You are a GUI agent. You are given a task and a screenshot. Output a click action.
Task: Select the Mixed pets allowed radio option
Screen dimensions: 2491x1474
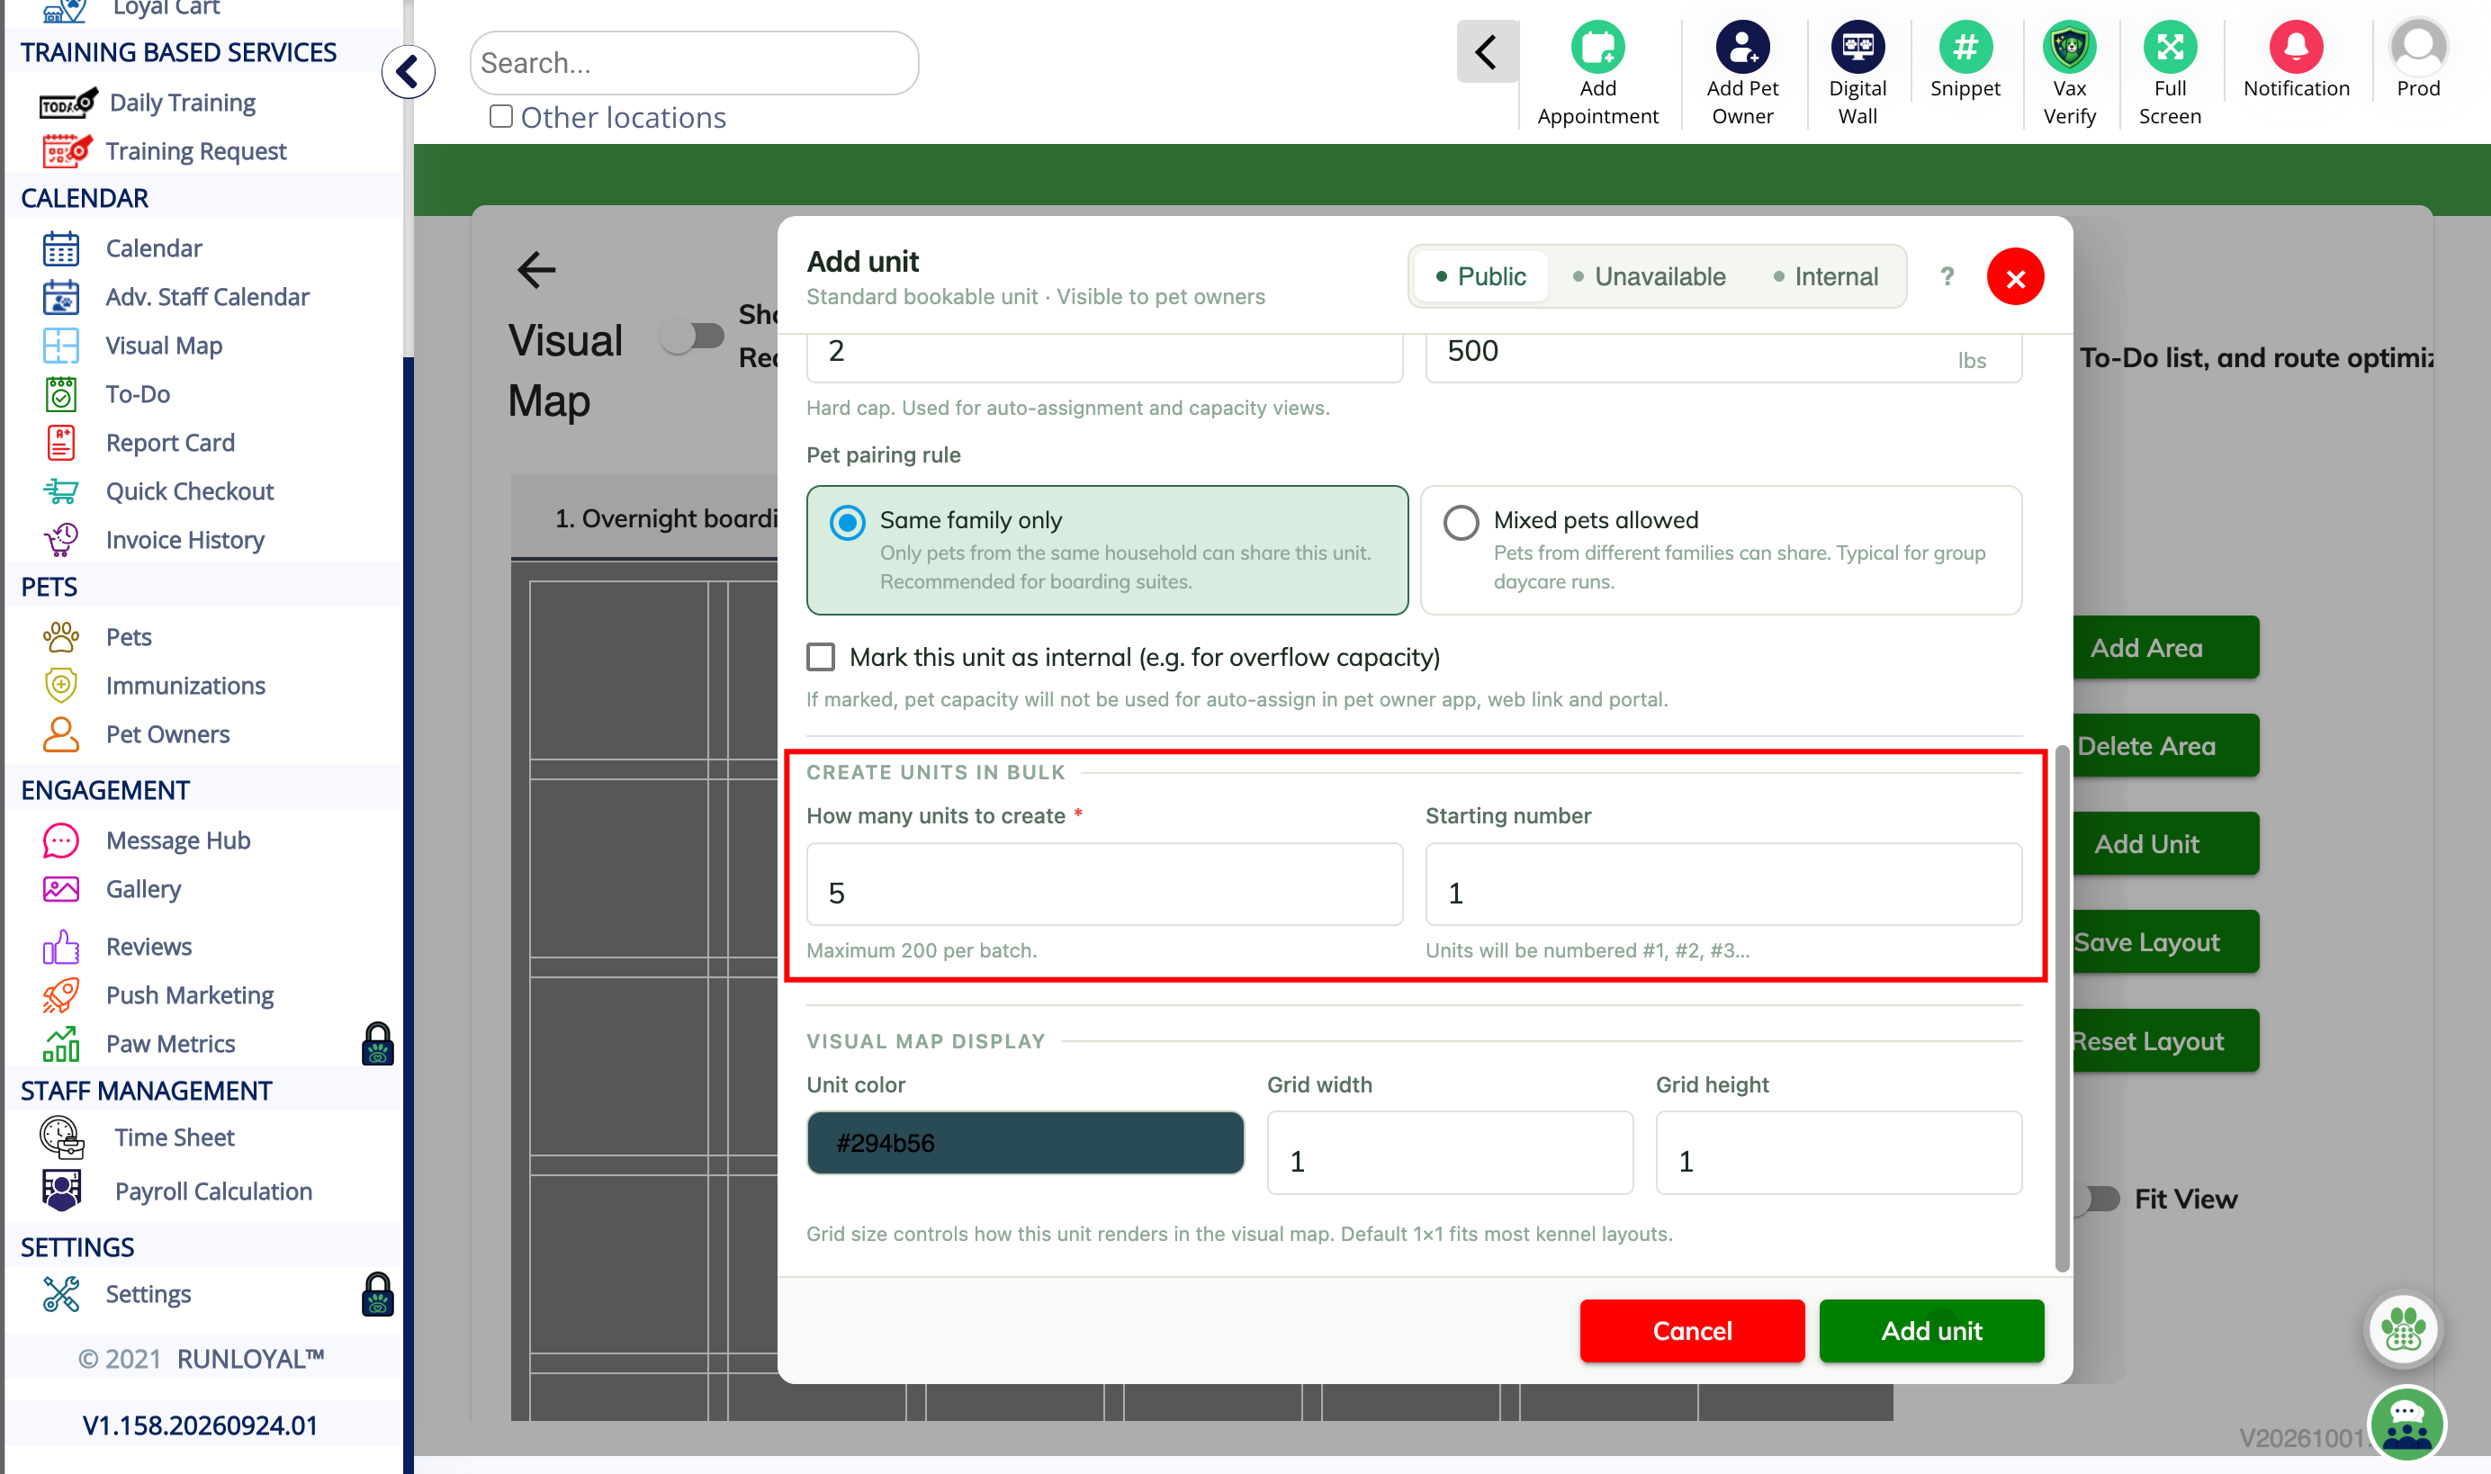pos(1460,521)
